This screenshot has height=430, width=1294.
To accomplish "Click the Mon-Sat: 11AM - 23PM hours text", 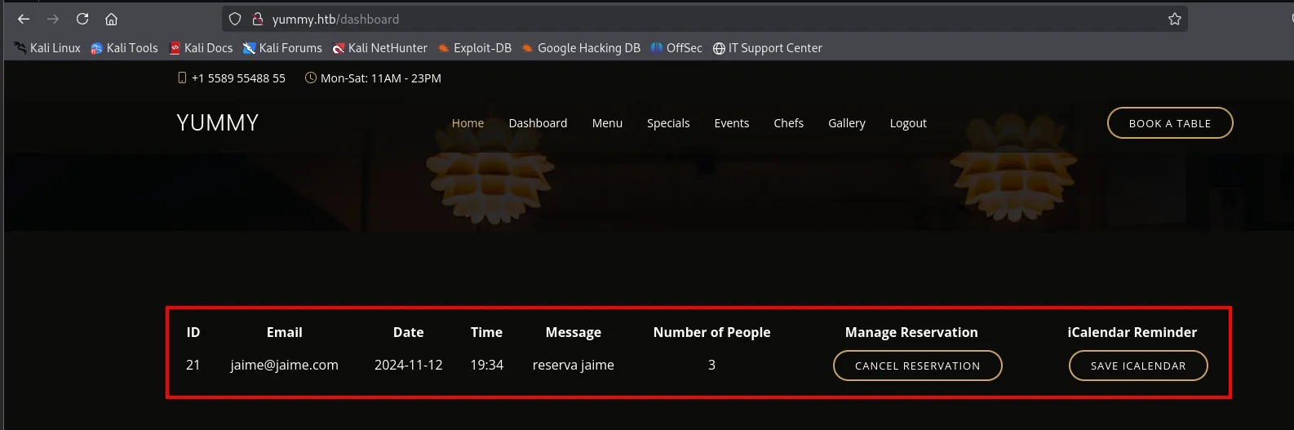I will tap(381, 78).
